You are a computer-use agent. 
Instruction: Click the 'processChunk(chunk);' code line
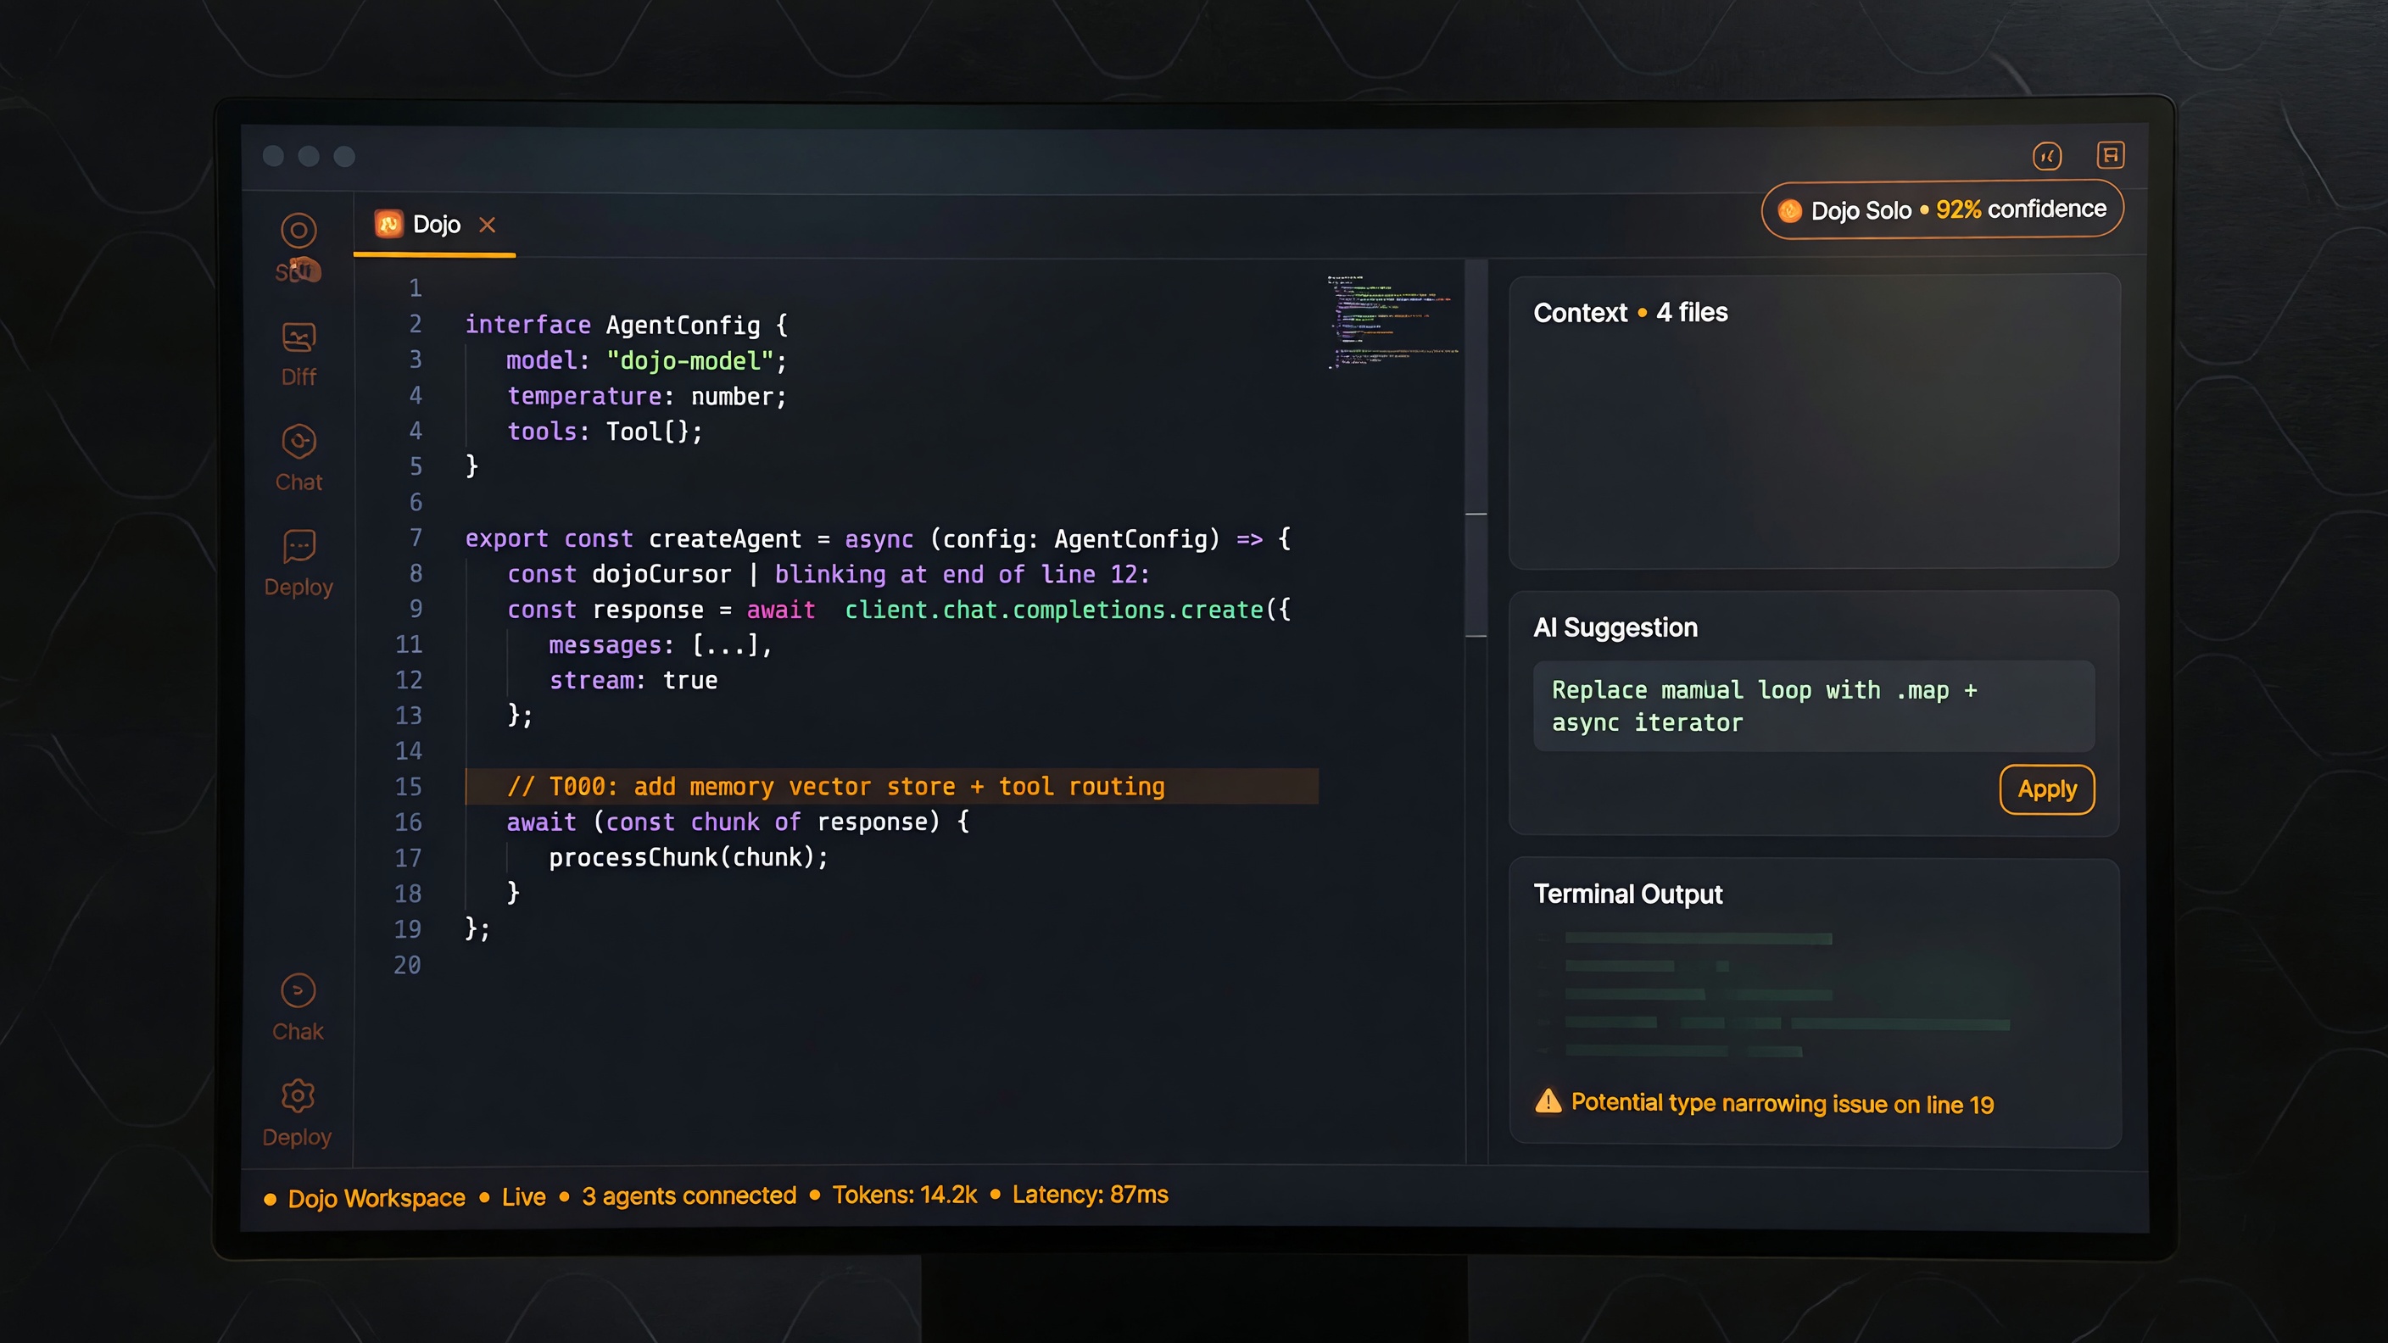pyautogui.click(x=688, y=856)
